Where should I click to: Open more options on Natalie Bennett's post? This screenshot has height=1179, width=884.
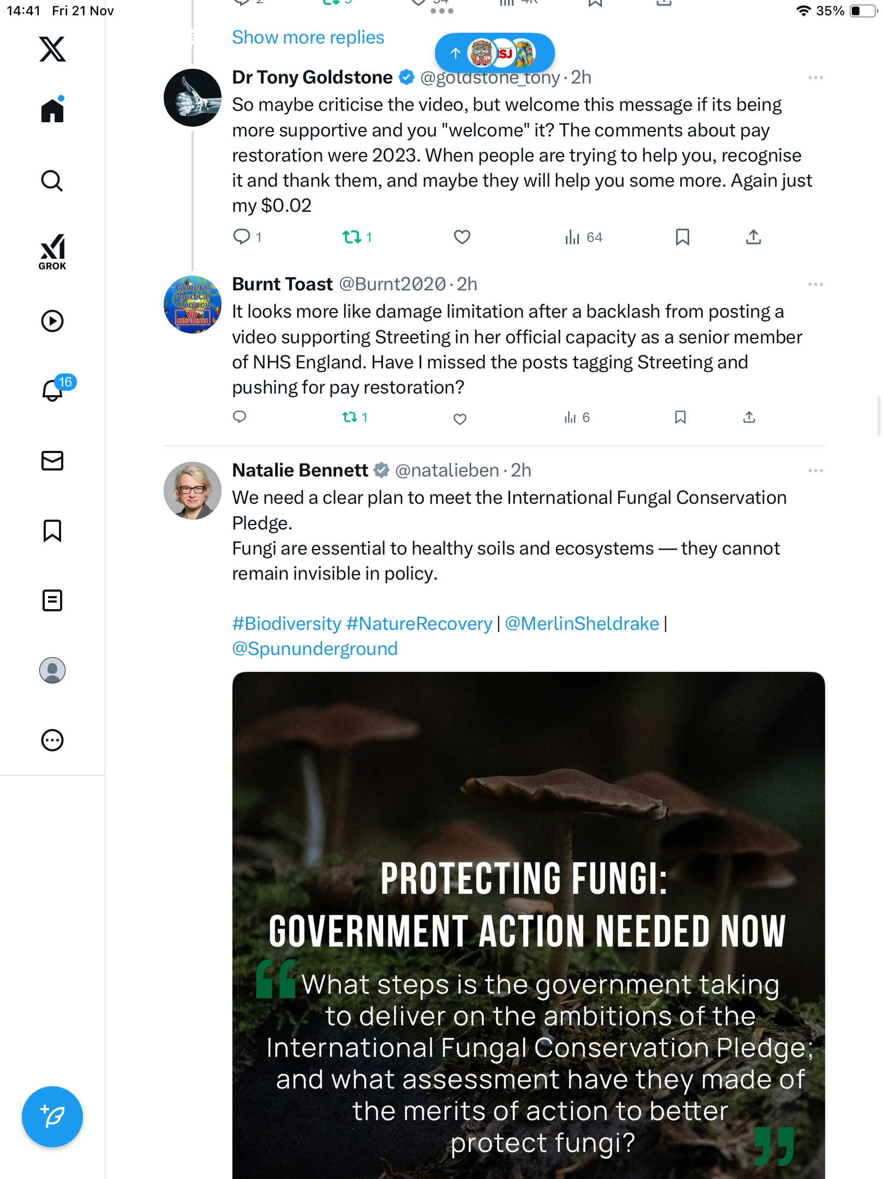(815, 471)
